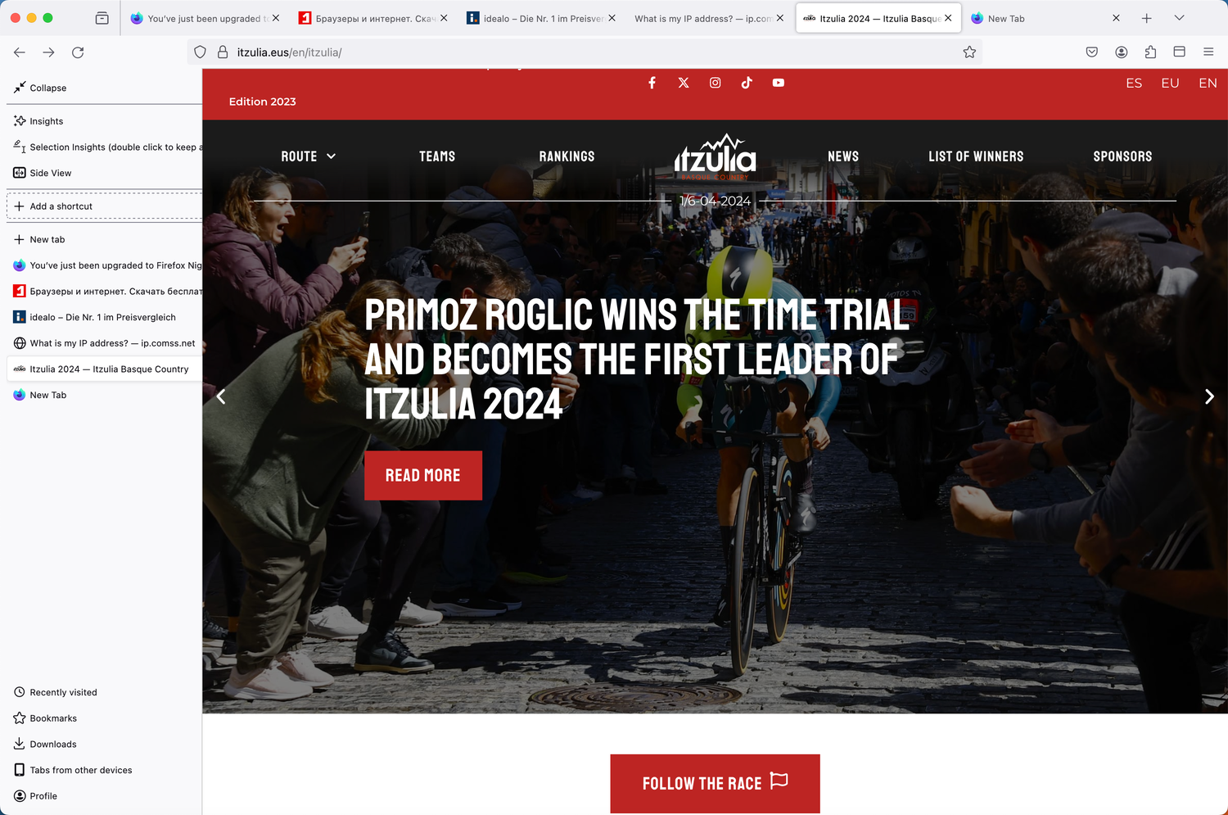Open the list all tabs chevron
This screenshot has width=1228, height=815.
(x=1179, y=18)
